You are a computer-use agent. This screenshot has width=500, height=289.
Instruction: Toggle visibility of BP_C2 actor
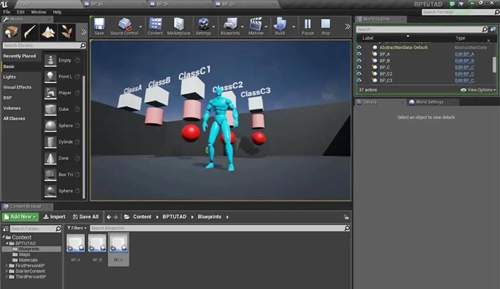pyautogui.click(x=360, y=74)
